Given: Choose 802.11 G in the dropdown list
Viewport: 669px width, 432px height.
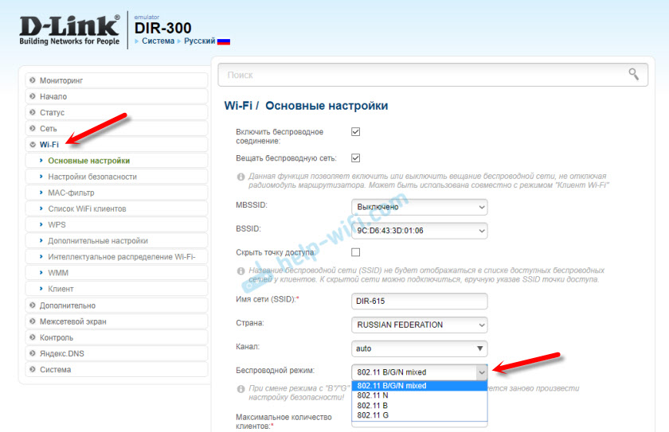Looking at the screenshot, I should point(373,415).
